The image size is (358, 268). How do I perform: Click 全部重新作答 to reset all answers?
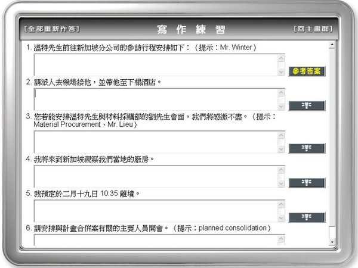[x=51, y=29]
